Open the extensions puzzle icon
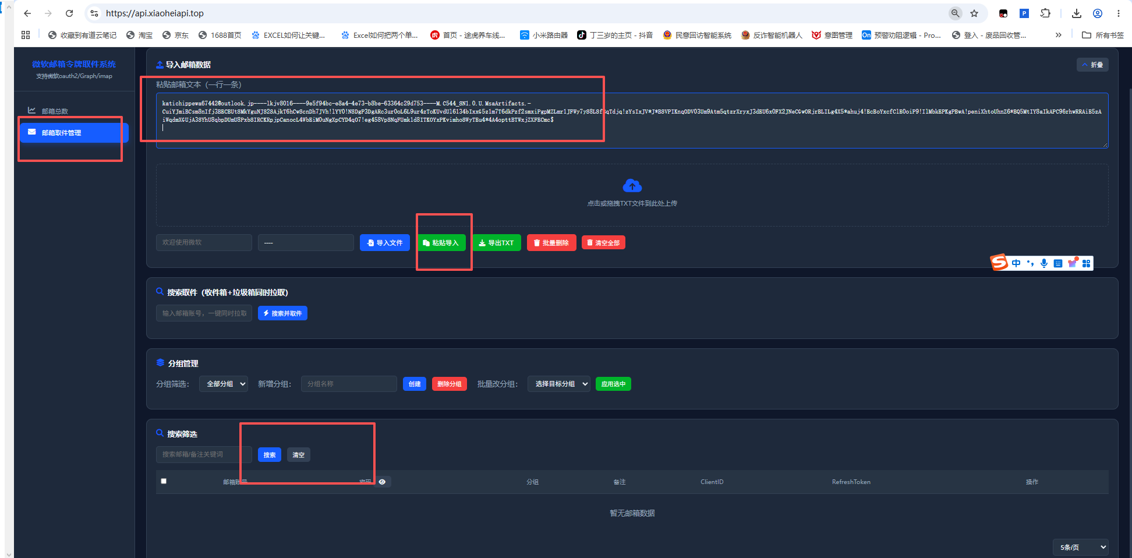 click(x=1045, y=13)
